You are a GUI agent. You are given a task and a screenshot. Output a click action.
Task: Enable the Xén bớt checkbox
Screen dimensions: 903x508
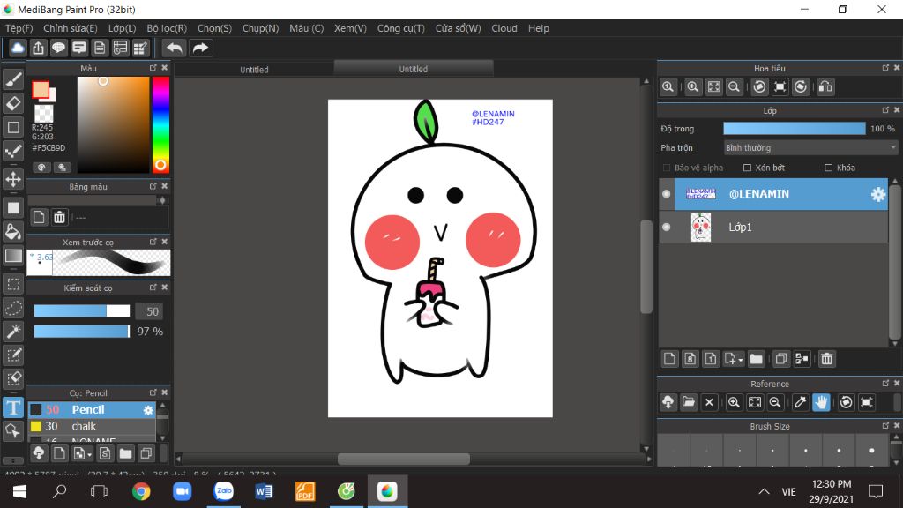click(747, 168)
